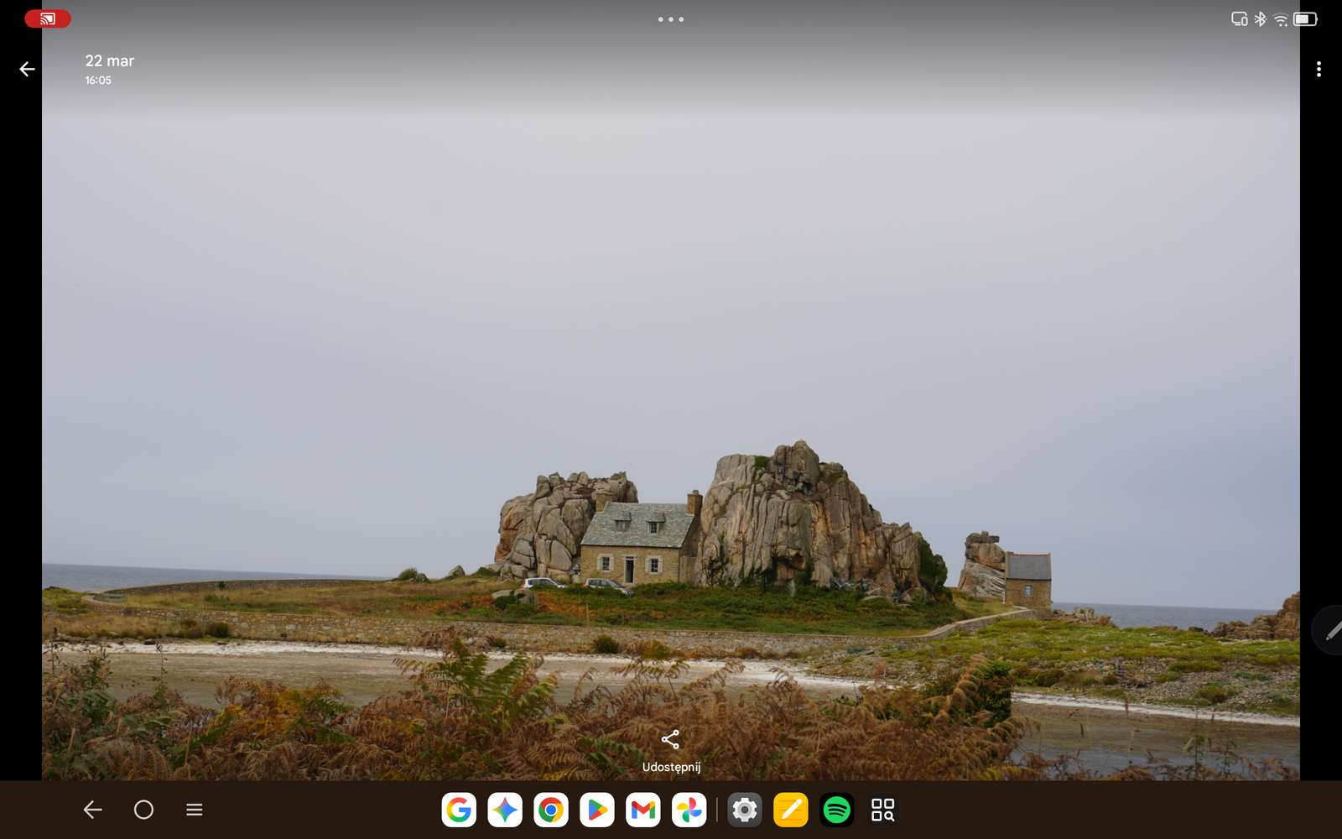Open the stylus pen shortcut on the edge

[1329, 631]
